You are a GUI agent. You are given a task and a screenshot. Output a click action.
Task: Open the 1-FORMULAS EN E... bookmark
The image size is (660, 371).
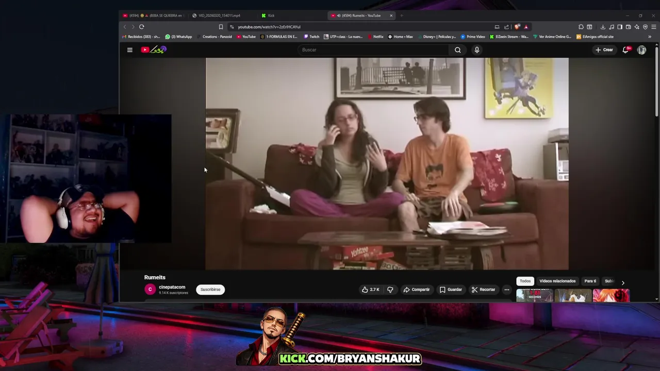(x=279, y=37)
